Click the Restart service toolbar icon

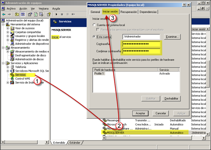[x=73, y=14]
